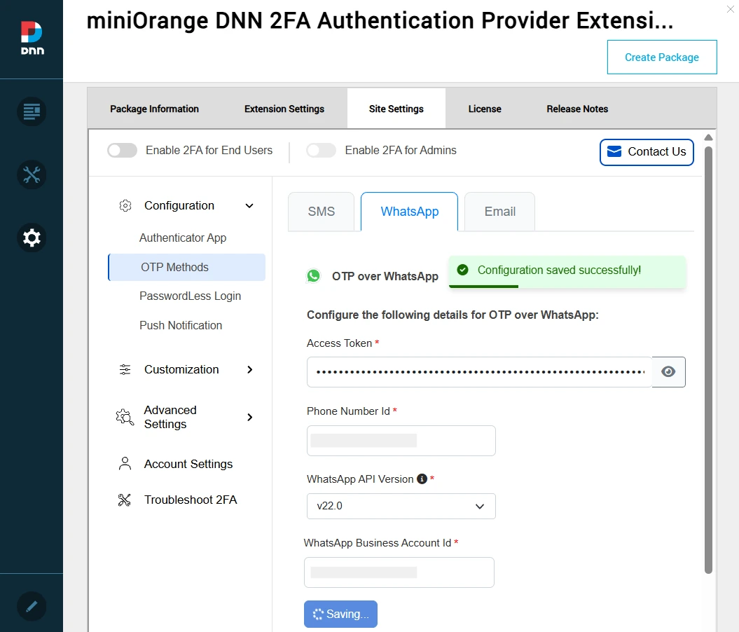
Task: Close the extension panel with X
Action: 731,9
